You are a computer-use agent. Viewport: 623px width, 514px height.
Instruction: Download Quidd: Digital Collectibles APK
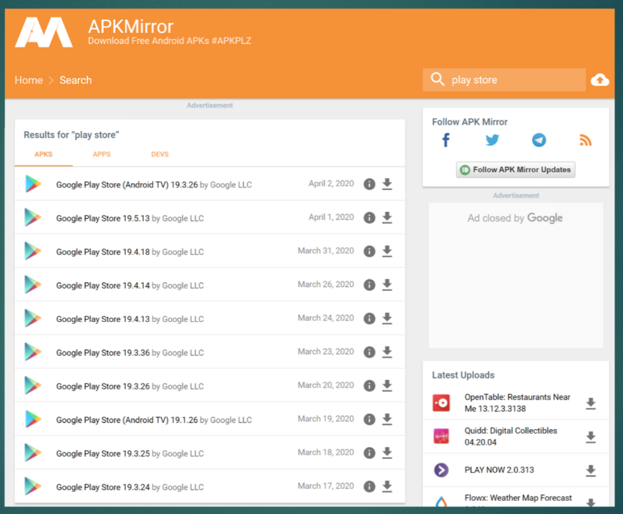point(591,437)
